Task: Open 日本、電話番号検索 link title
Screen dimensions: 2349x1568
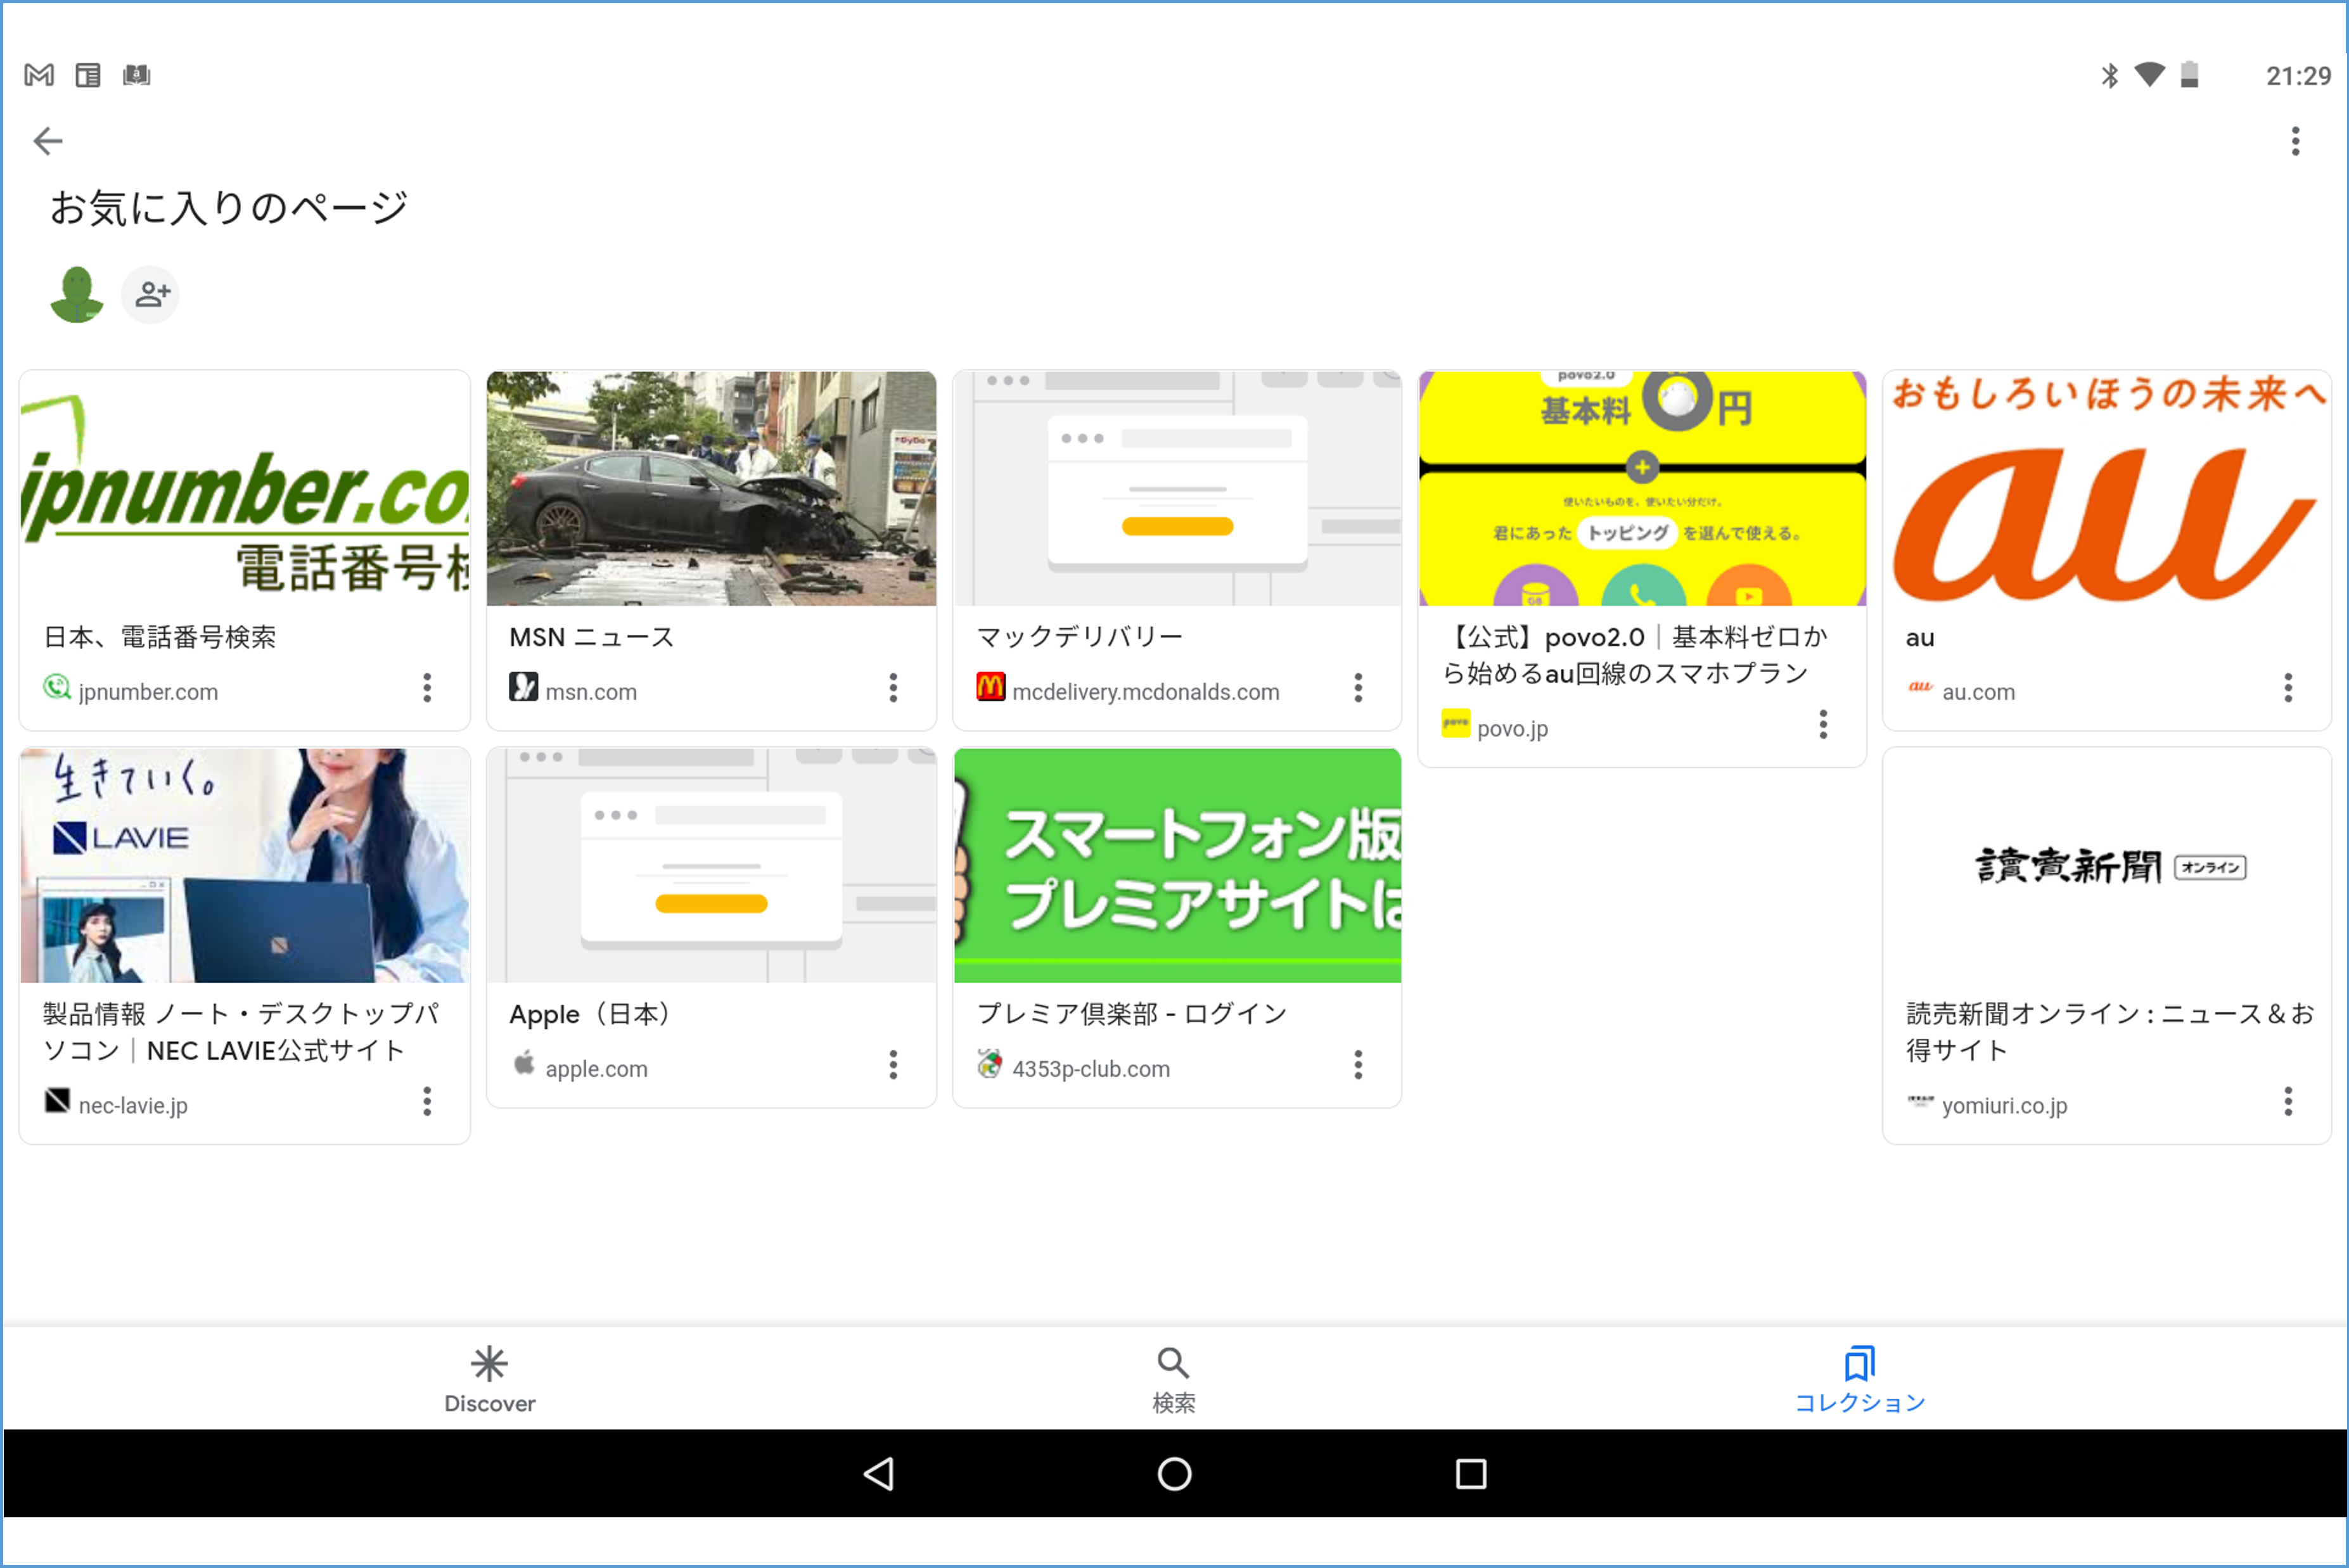Action: [x=160, y=637]
